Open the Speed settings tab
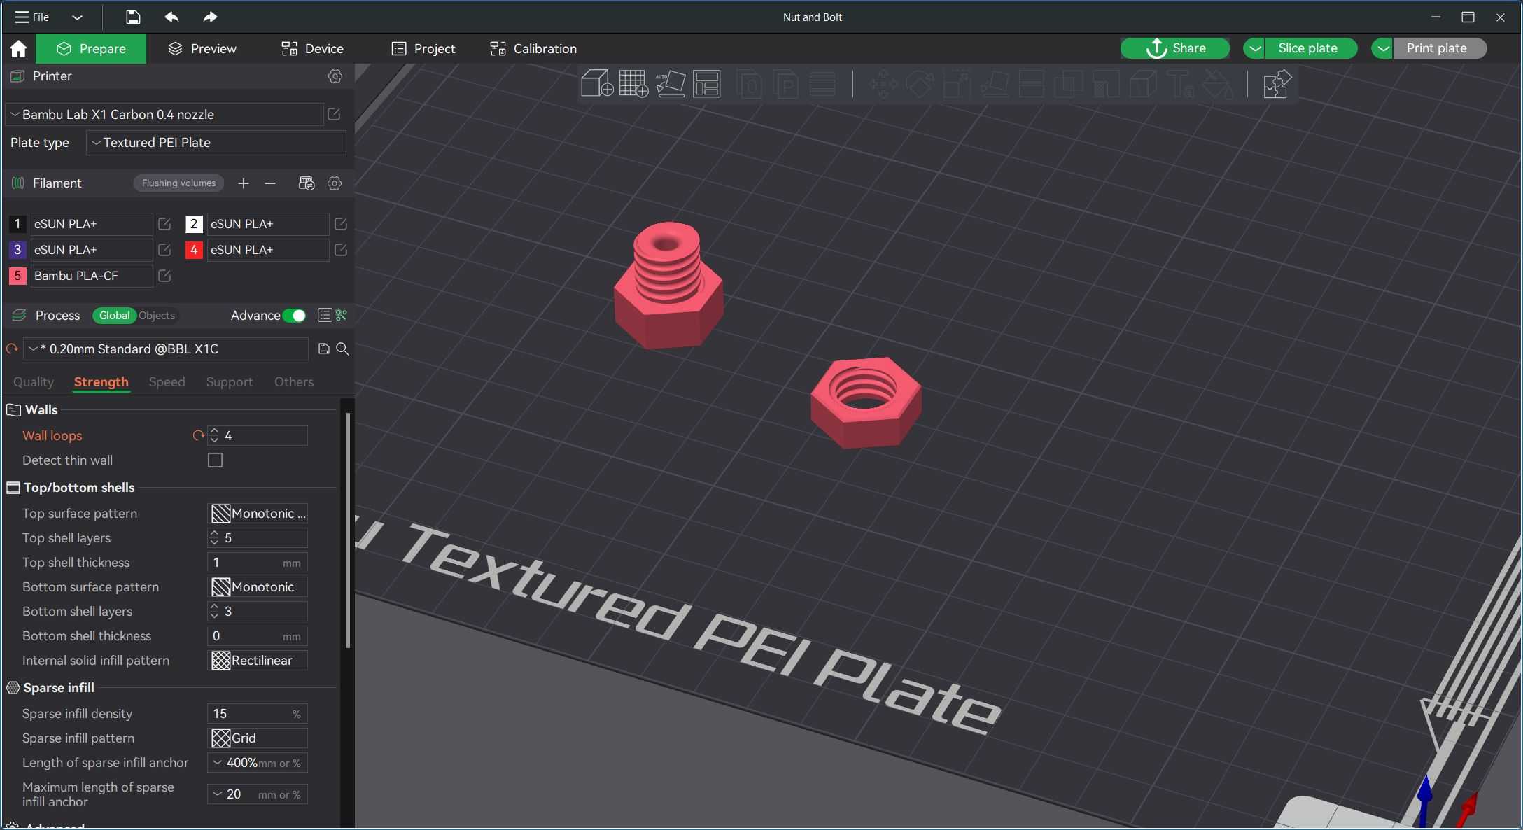The height and width of the screenshot is (830, 1523). [167, 382]
